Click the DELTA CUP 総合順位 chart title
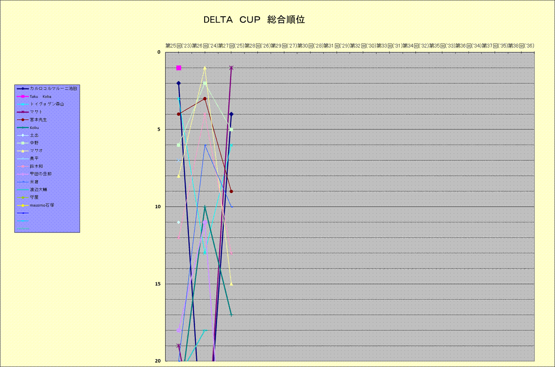The width and height of the screenshot is (555, 367). pos(254,20)
